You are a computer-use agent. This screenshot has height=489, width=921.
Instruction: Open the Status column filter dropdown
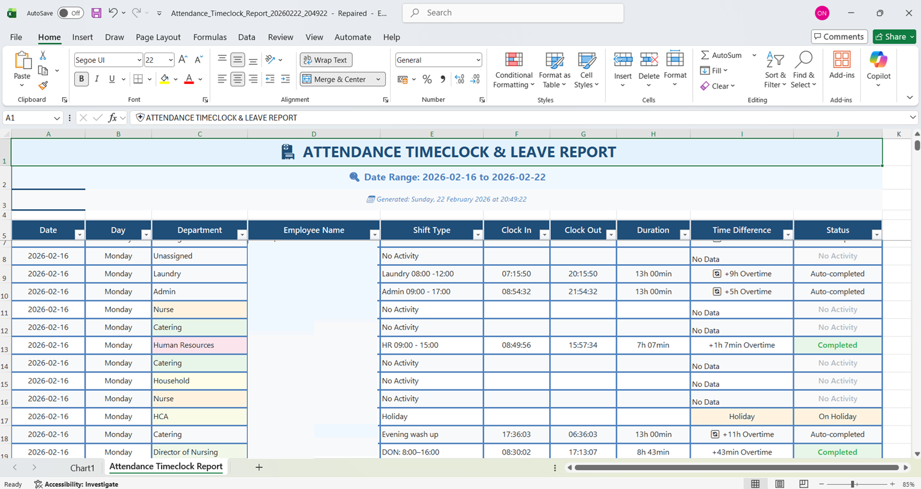877,234
